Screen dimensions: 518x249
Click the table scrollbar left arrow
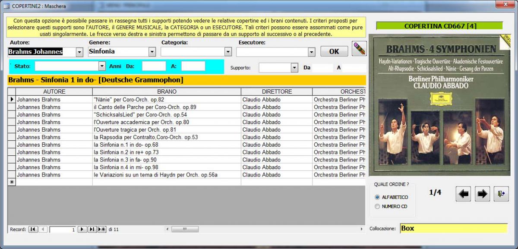click(x=167, y=229)
